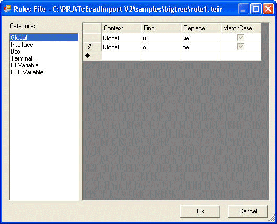Click the Replace column header
Viewport: 277px width, 224px height.
[201, 28]
